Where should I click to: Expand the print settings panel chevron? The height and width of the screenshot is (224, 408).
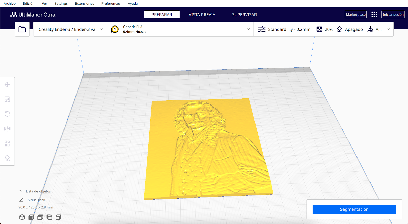tap(388, 29)
